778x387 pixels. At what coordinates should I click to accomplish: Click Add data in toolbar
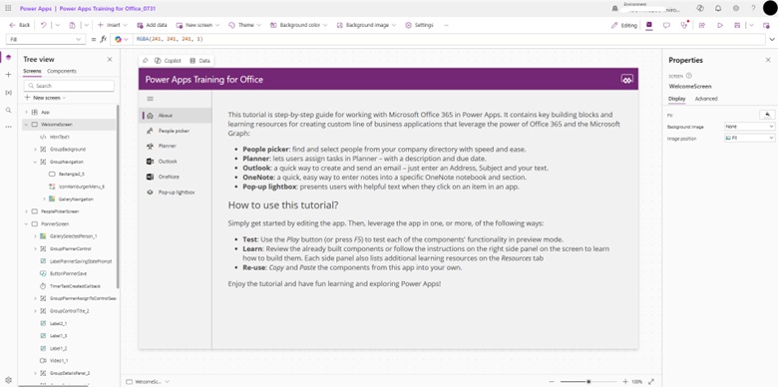coord(152,25)
